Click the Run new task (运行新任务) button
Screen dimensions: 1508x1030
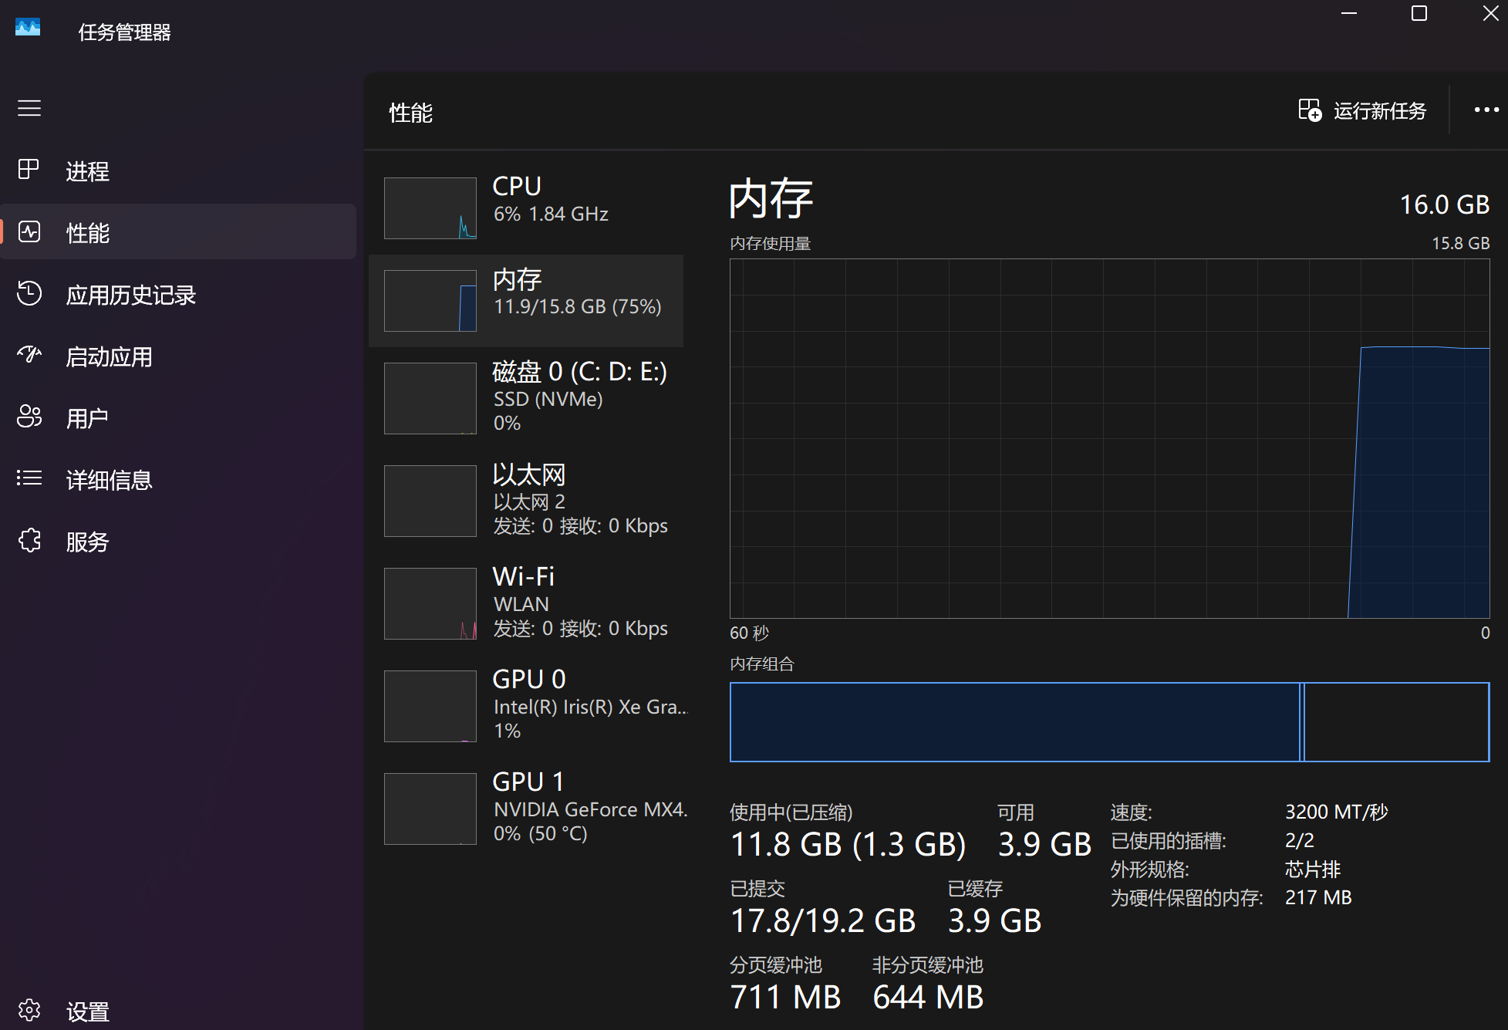click(x=1362, y=111)
